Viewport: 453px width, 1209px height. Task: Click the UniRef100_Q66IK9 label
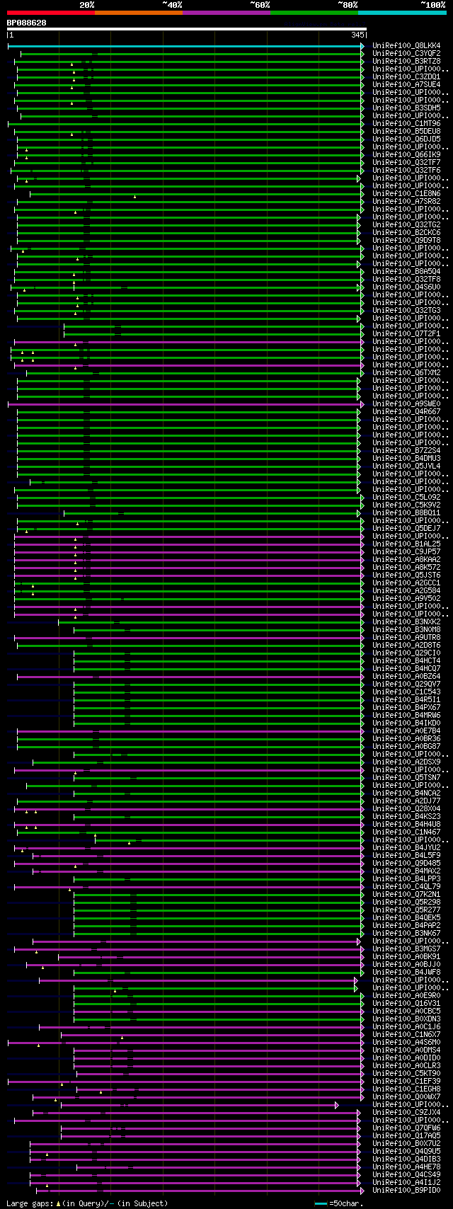click(406, 155)
